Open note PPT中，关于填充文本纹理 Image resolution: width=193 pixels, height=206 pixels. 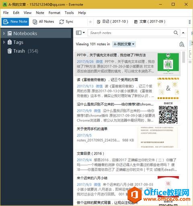coord(127,64)
